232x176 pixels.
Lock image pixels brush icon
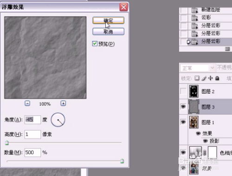pos(204,78)
